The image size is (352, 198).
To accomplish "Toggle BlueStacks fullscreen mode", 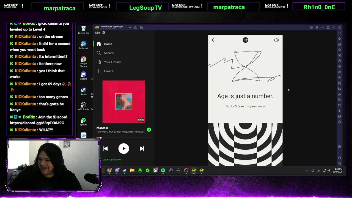I will (339, 33).
